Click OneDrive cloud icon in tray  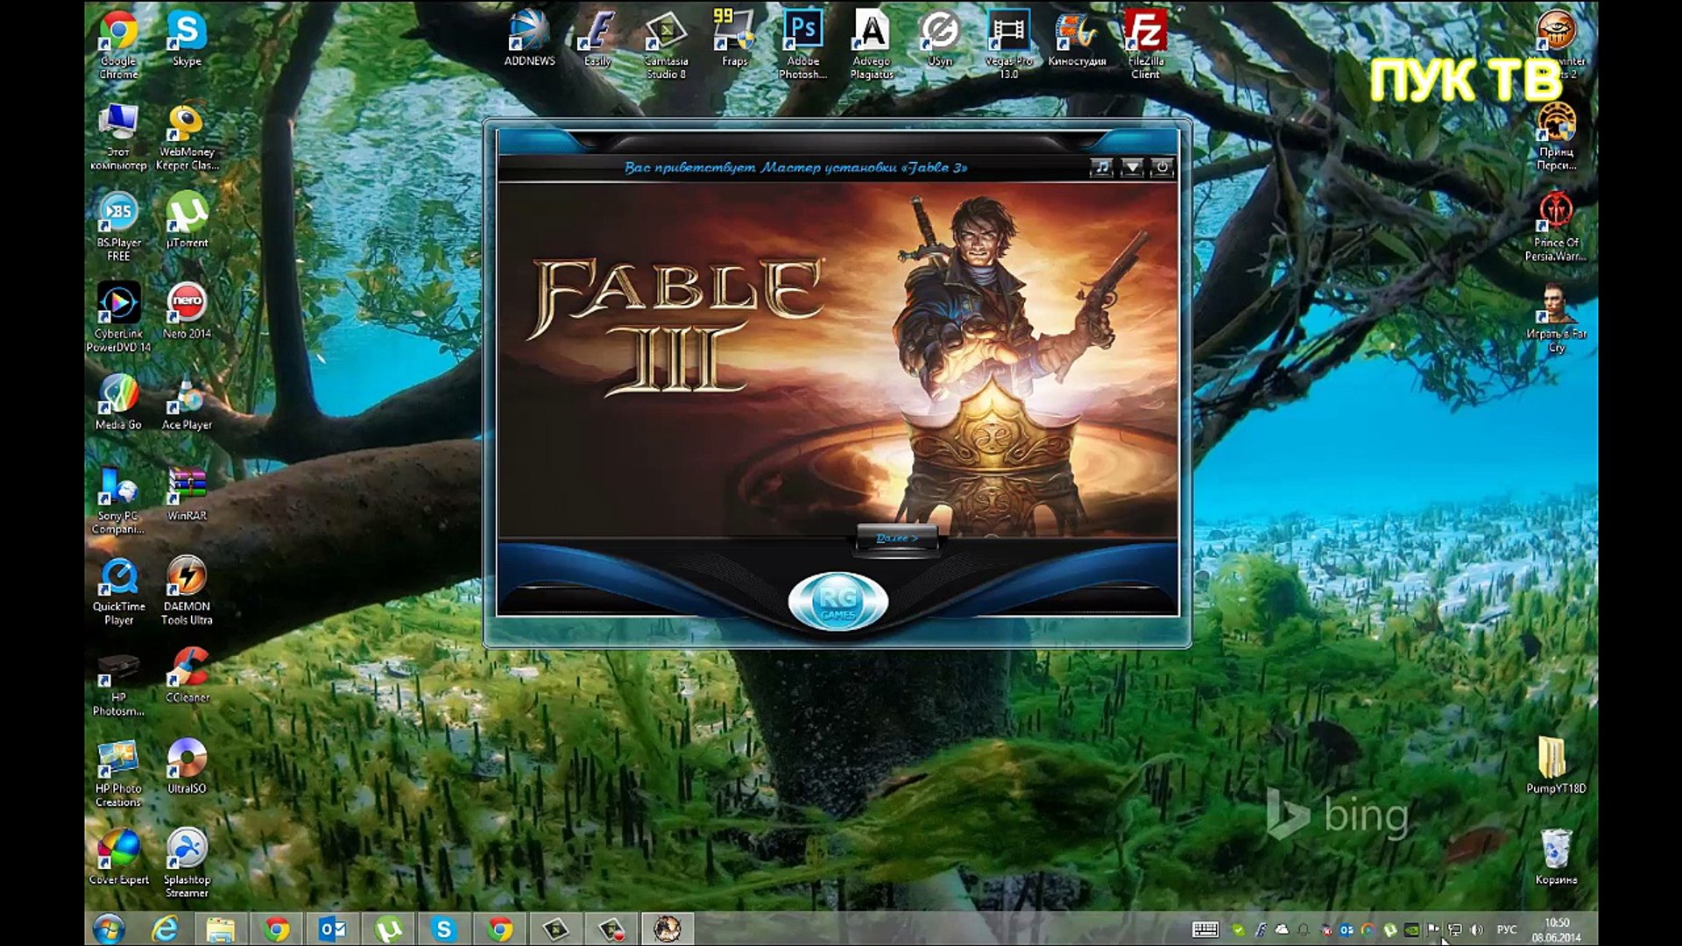pyautogui.click(x=1282, y=929)
